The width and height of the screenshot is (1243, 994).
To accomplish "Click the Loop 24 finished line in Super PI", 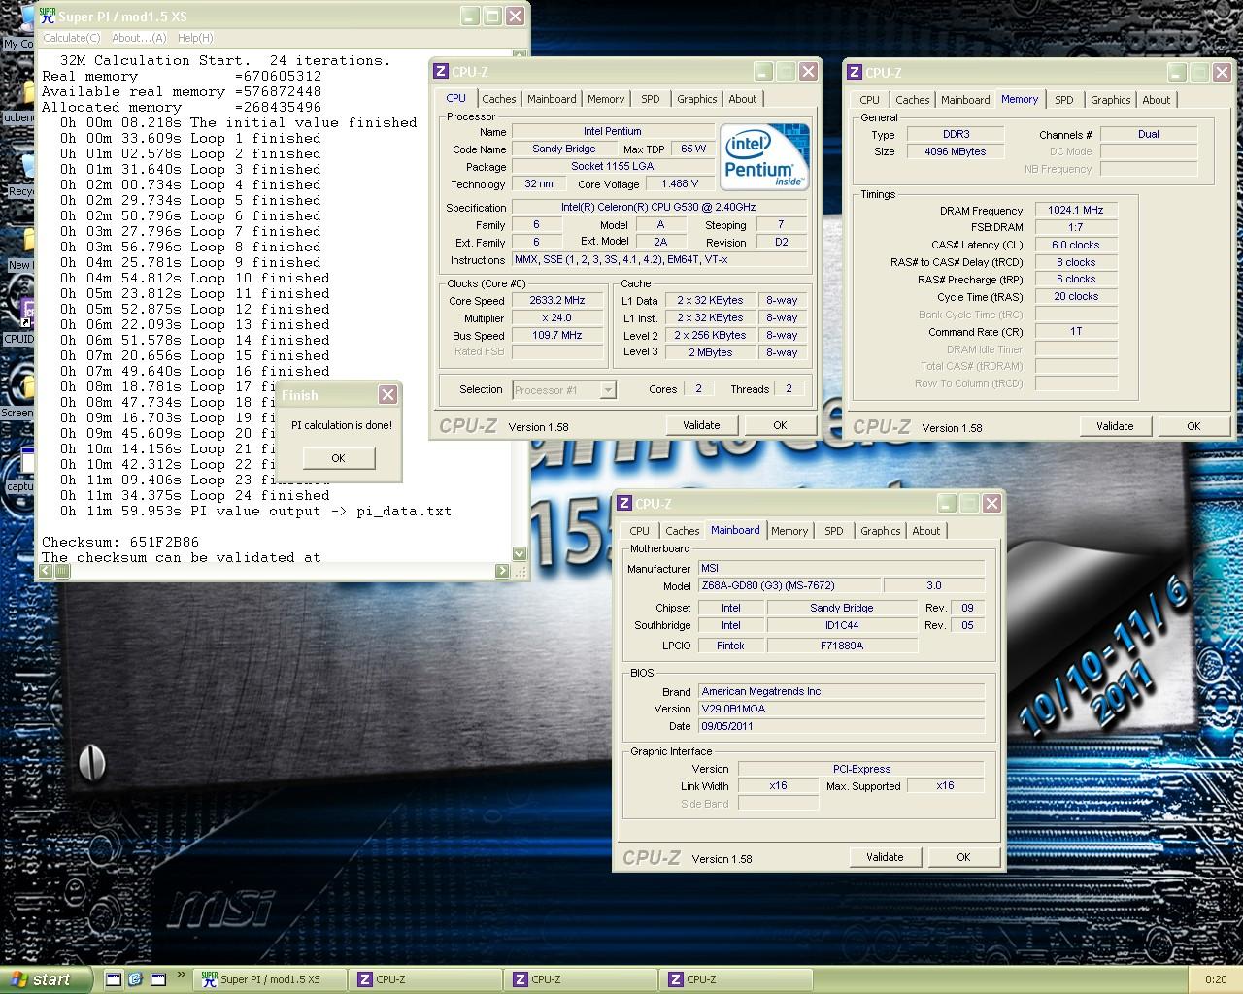I will tap(195, 495).
